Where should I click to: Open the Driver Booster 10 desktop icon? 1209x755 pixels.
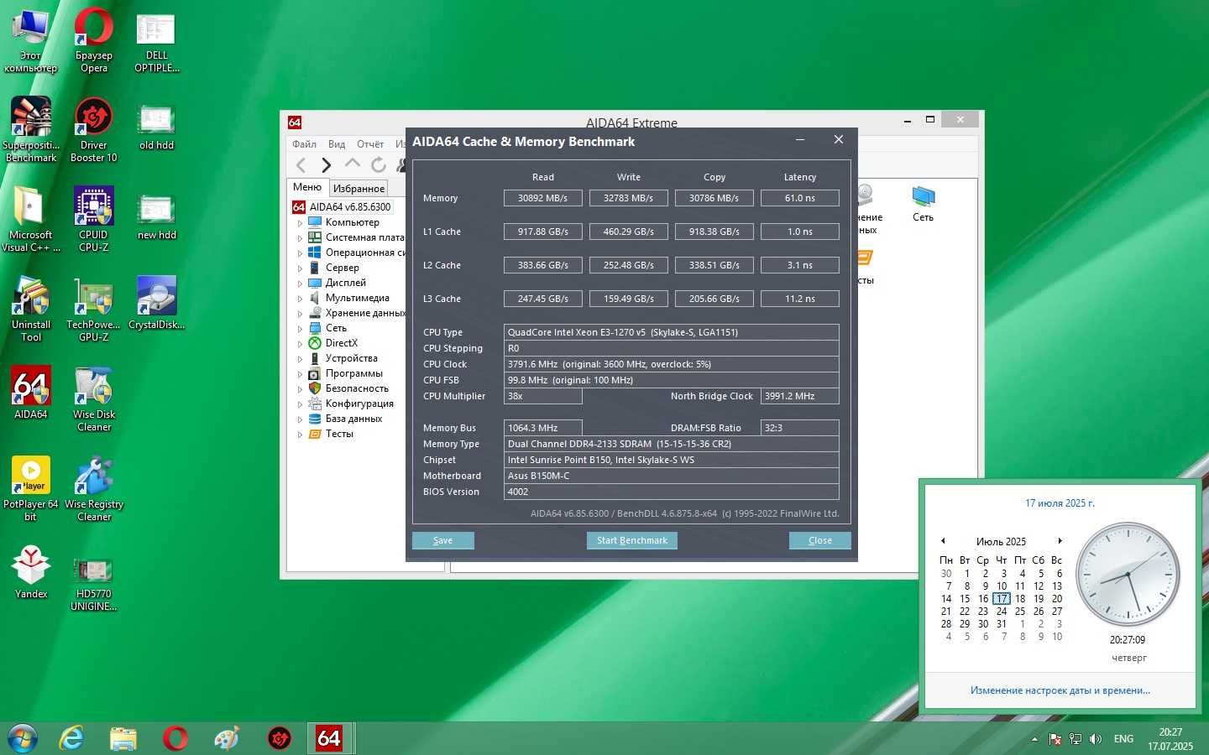click(94, 130)
